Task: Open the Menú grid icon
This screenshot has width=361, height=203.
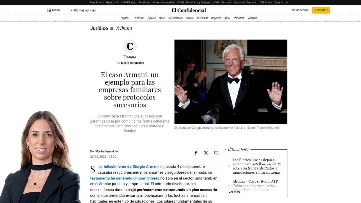Action: pos(49,10)
